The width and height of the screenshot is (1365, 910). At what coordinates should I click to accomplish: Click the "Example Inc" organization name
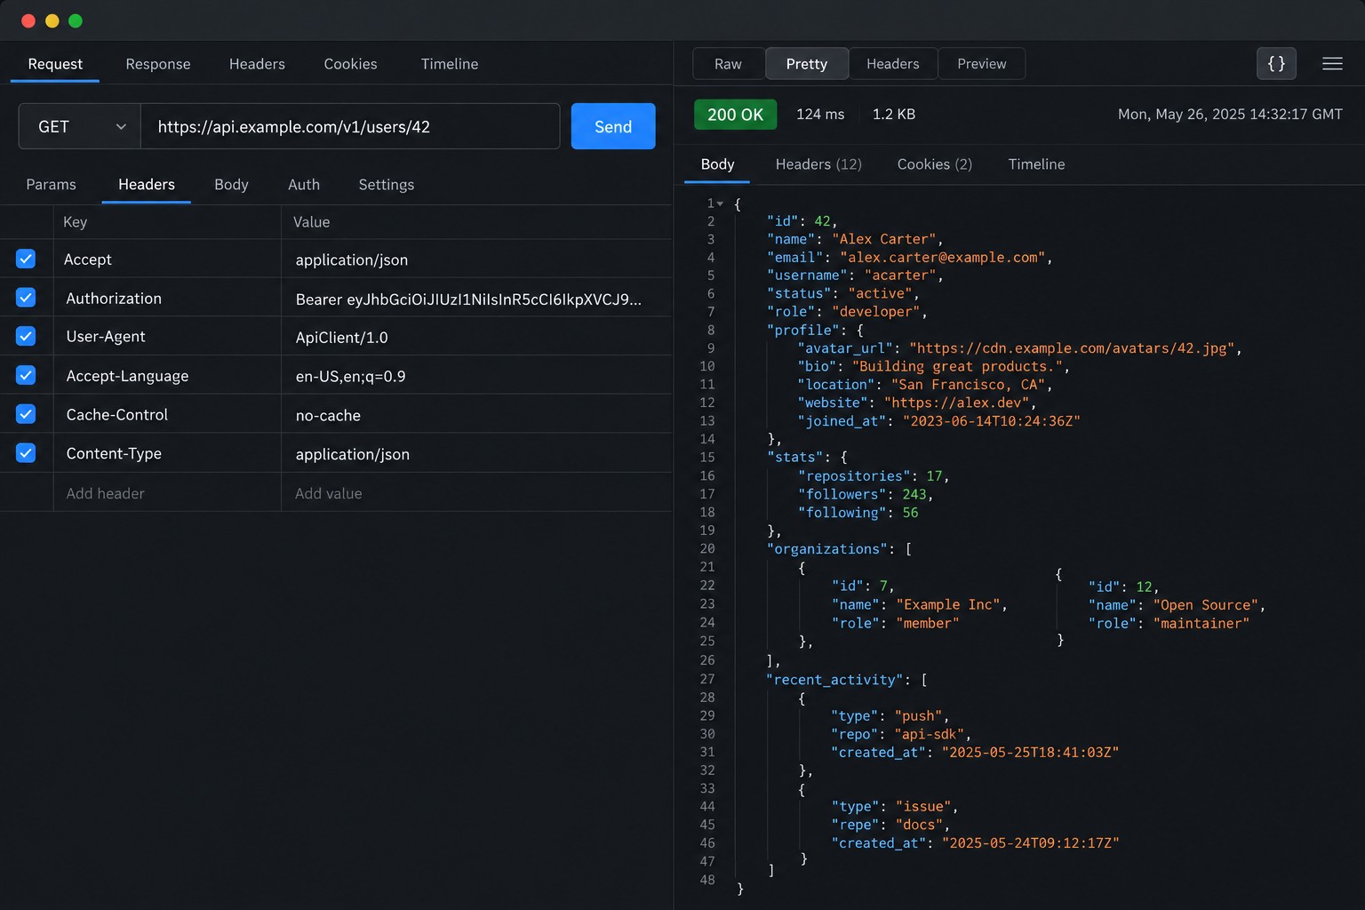pos(948,604)
